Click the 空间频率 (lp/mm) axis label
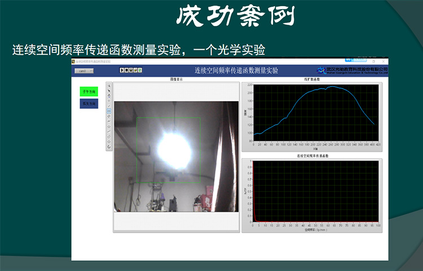 click(x=316, y=230)
